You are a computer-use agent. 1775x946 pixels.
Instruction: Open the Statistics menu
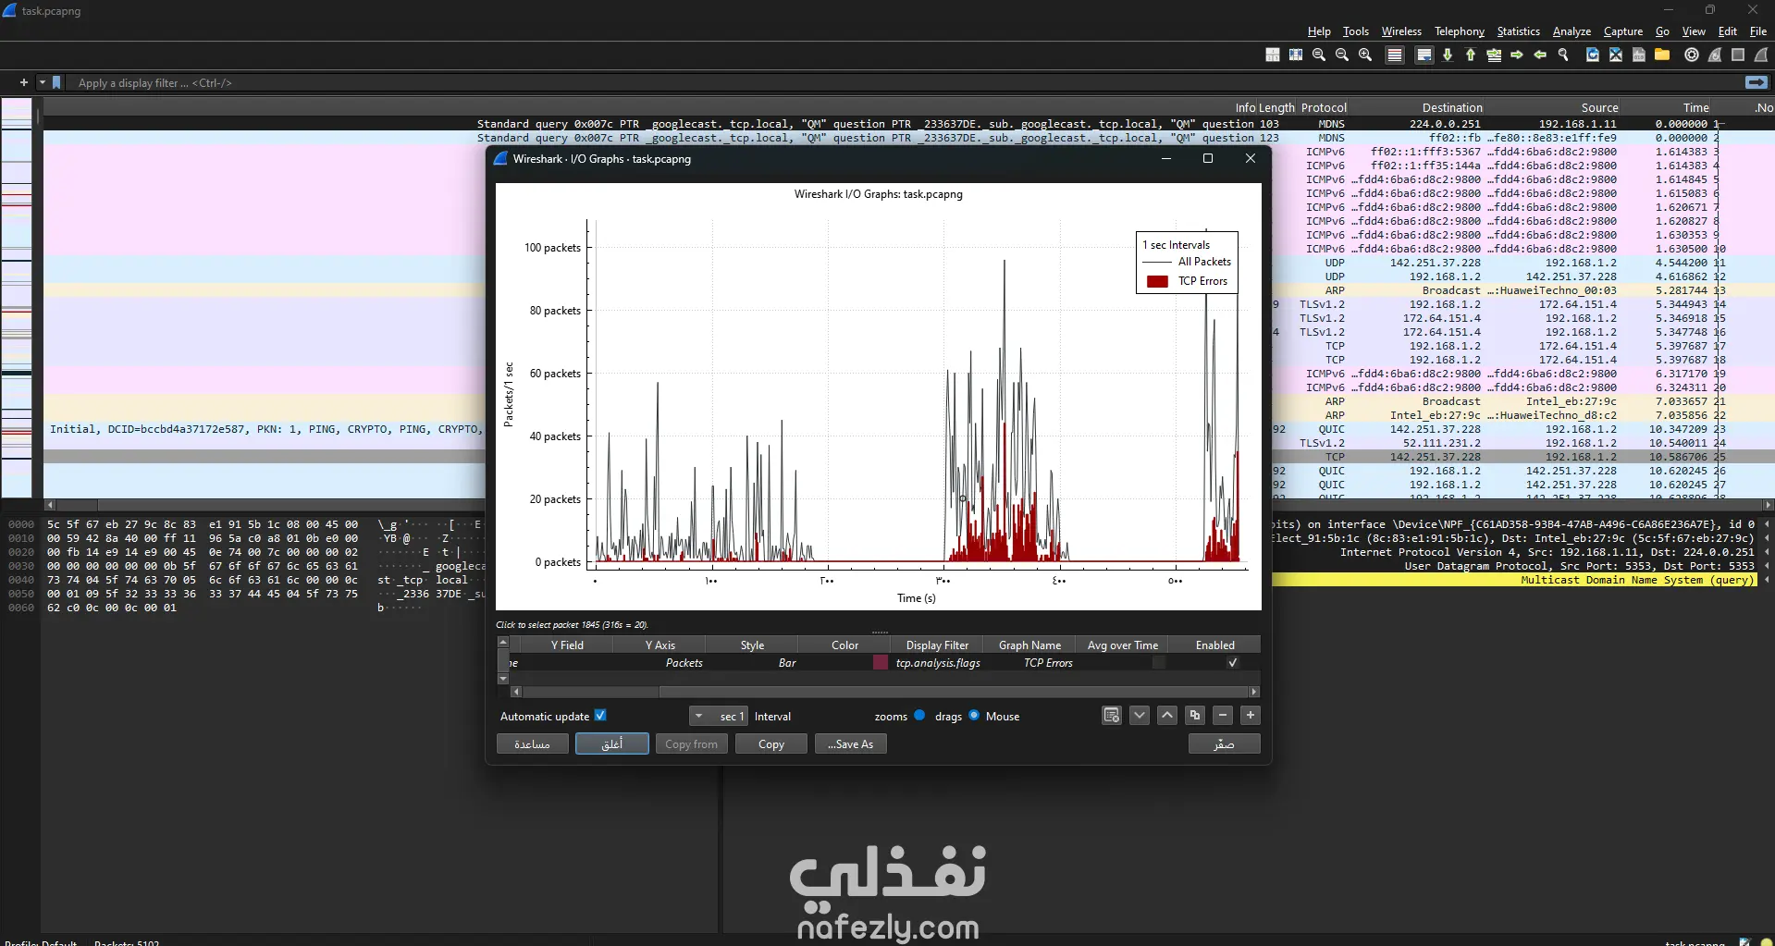point(1519,31)
